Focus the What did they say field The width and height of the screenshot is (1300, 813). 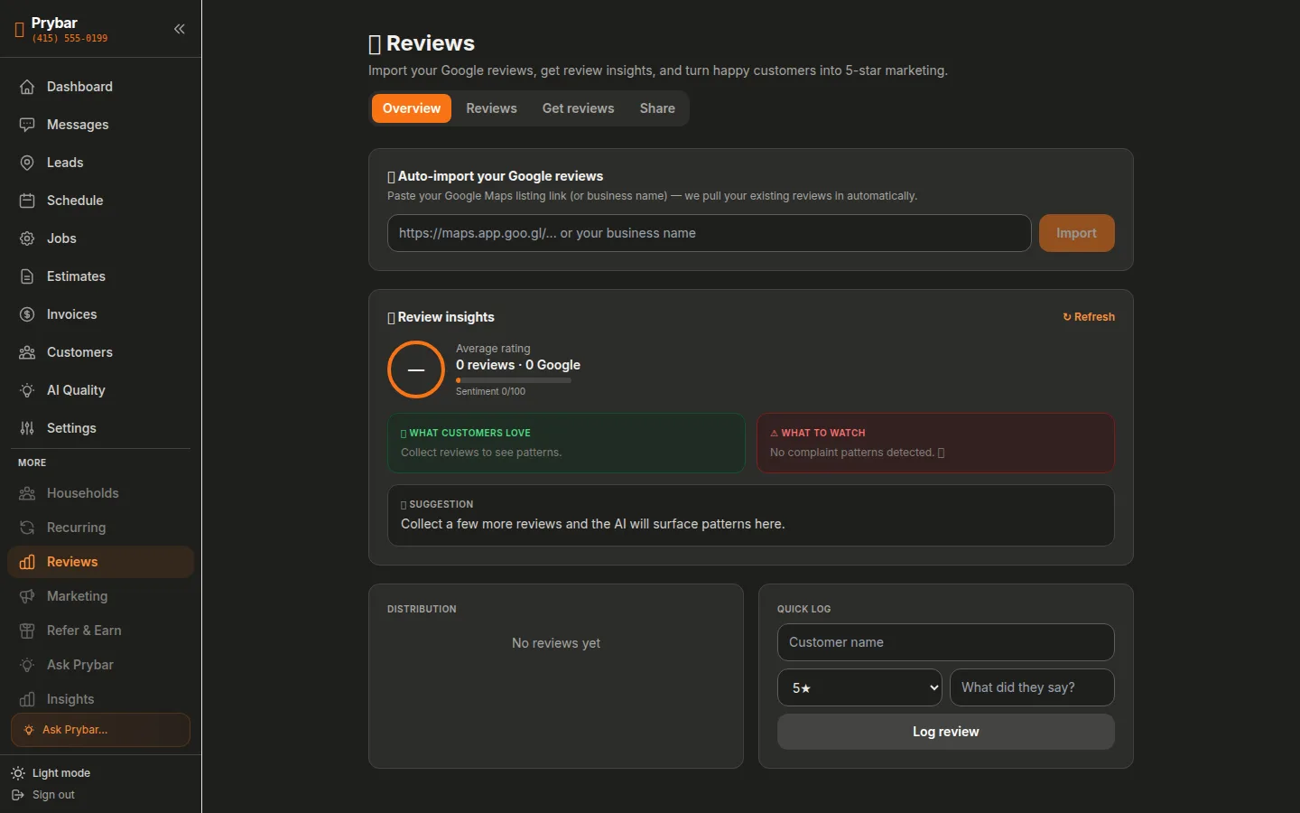point(1032,687)
